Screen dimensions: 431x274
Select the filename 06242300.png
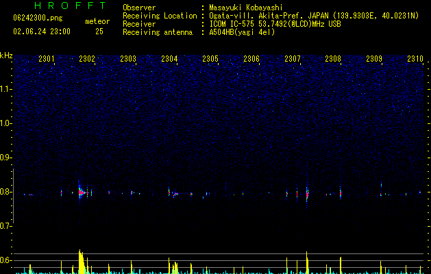click(38, 18)
